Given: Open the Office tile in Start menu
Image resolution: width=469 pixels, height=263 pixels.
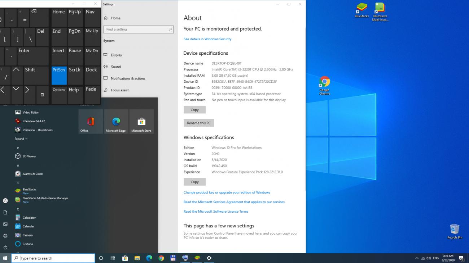Looking at the screenshot, I should coord(91,122).
